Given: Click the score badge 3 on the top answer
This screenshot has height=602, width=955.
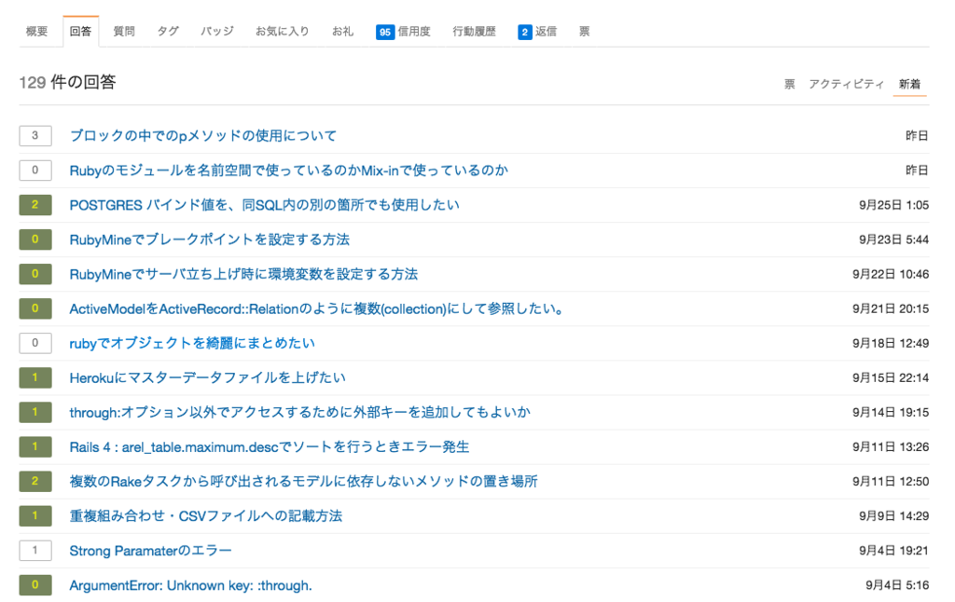Looking at the screenshot, I should click(x=35, y=135).
